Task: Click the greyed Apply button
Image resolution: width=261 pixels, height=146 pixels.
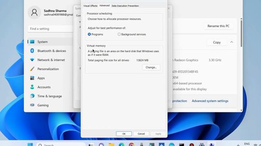Action: point(158,134)
